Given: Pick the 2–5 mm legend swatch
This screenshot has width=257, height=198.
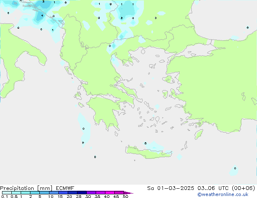Looking at the screenshot, I should coord(35,193).
